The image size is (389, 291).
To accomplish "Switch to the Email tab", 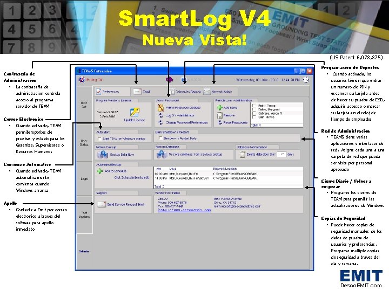I will click(x=148, y=92).
